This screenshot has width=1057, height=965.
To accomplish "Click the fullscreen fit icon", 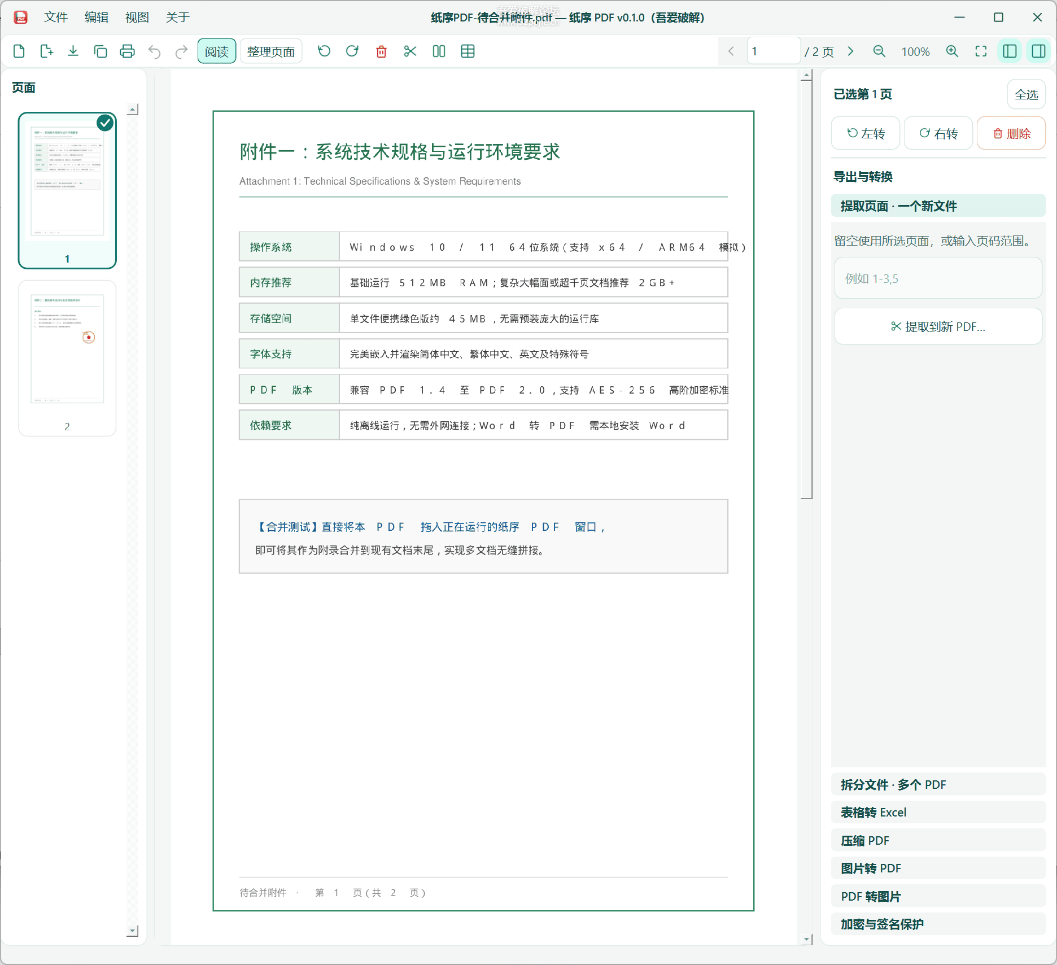I will coord(981,51).
